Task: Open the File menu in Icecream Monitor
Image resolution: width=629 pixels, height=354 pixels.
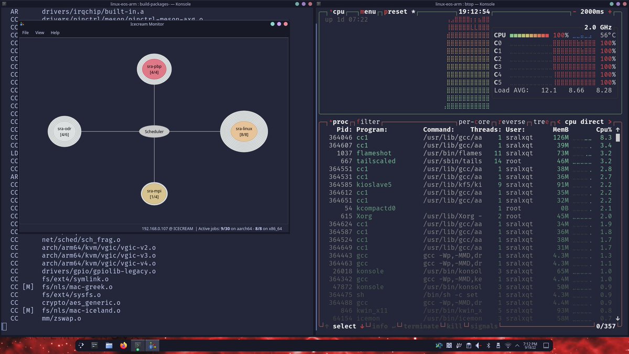Action: tap(25, 33)
